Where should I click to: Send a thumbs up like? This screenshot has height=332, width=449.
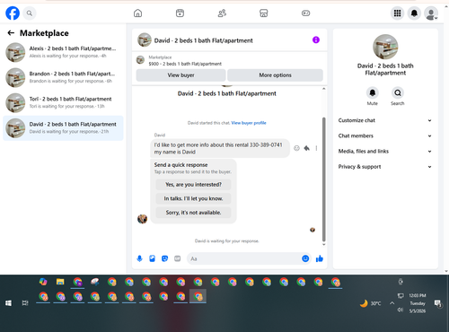tap(320, 258)
